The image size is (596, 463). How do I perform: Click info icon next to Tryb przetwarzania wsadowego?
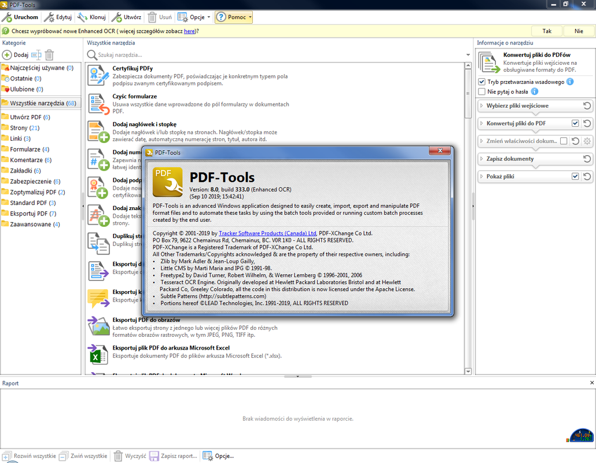(570, 82)
